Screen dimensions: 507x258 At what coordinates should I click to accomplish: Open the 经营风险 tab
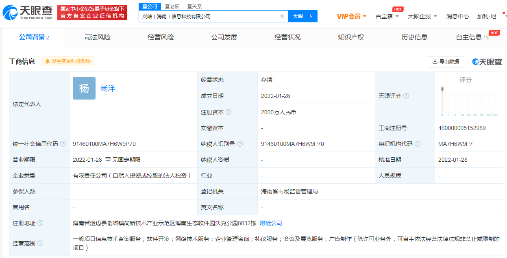[x=161, y=37]
